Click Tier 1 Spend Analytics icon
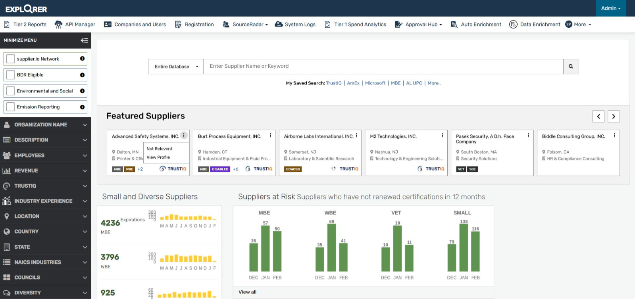Viewport: 635px width, 299px height. click(328, 25)
